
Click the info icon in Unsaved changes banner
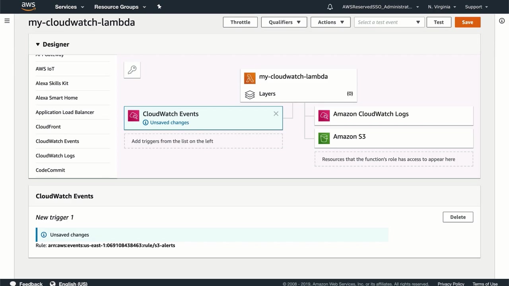click(44, 235)
